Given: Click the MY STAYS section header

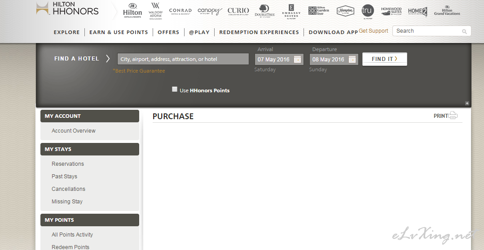Looking at the screenshot, I should point(90,149).
